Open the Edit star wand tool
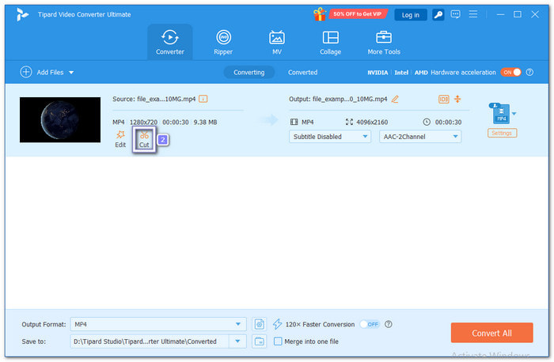 [x=120, y=138]
